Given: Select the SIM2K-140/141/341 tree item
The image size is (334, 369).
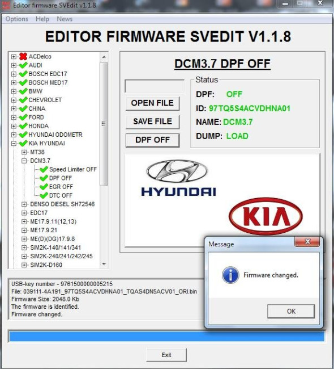Looking at the screenshot, I should (55, 248).
